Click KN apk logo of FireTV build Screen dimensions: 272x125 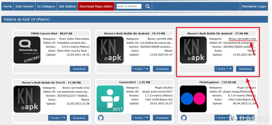pyautogui.click(x=27, y=99)
